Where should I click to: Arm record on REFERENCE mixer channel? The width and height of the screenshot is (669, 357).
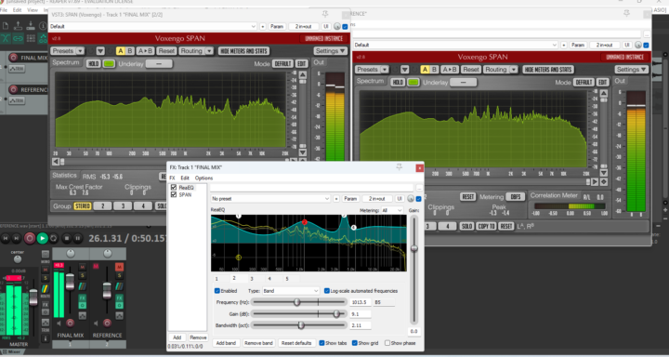coord(107,323)
